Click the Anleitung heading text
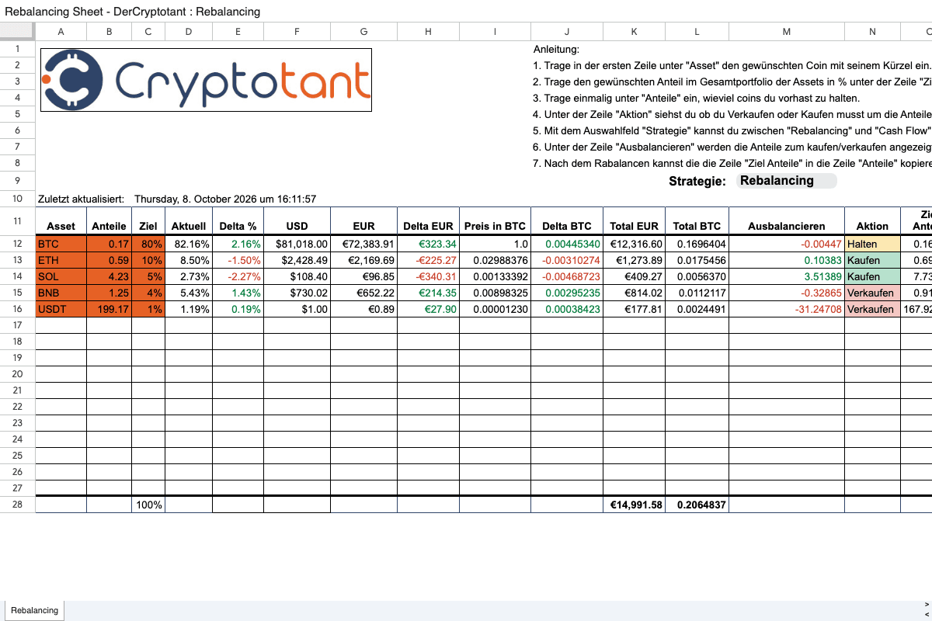Screen dimensions: 932x621 (x=556, y=49)
